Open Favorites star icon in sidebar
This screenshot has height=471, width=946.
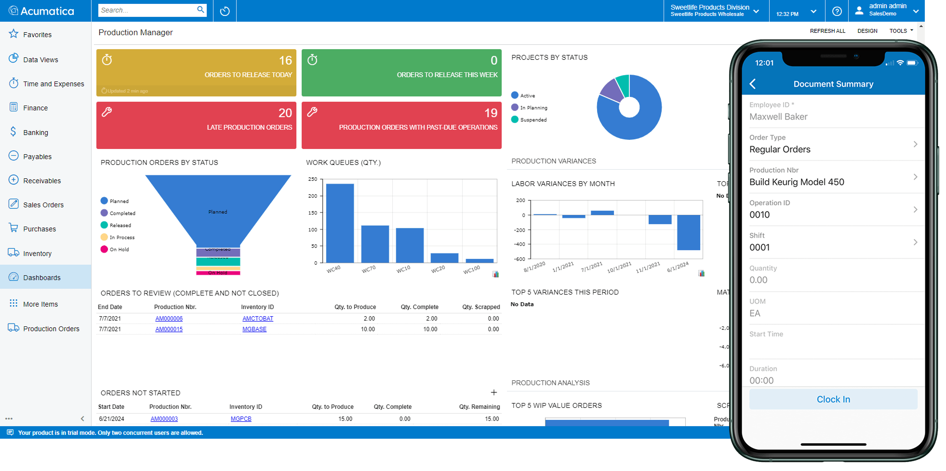[13, 34]
